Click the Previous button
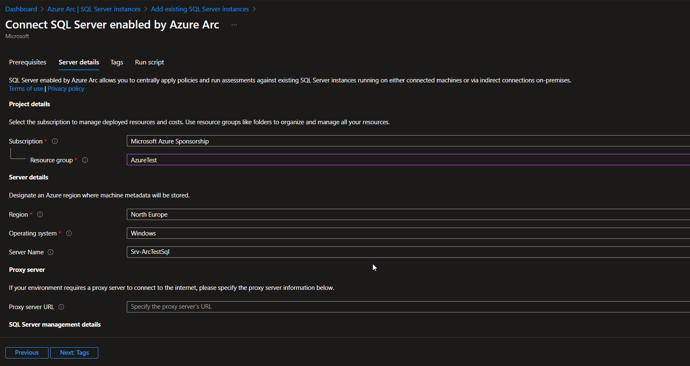 coord(27,353)
